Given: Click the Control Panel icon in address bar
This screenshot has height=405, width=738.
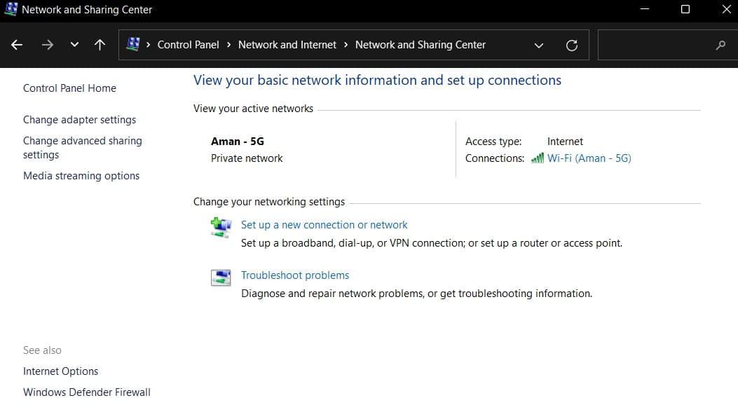Looking at the screenshot, I should click(x=132, y=45).
